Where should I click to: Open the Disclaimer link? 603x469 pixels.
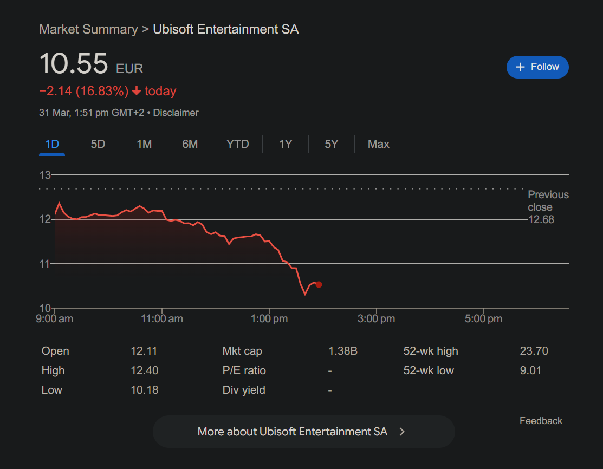click(x=176, y=113)
